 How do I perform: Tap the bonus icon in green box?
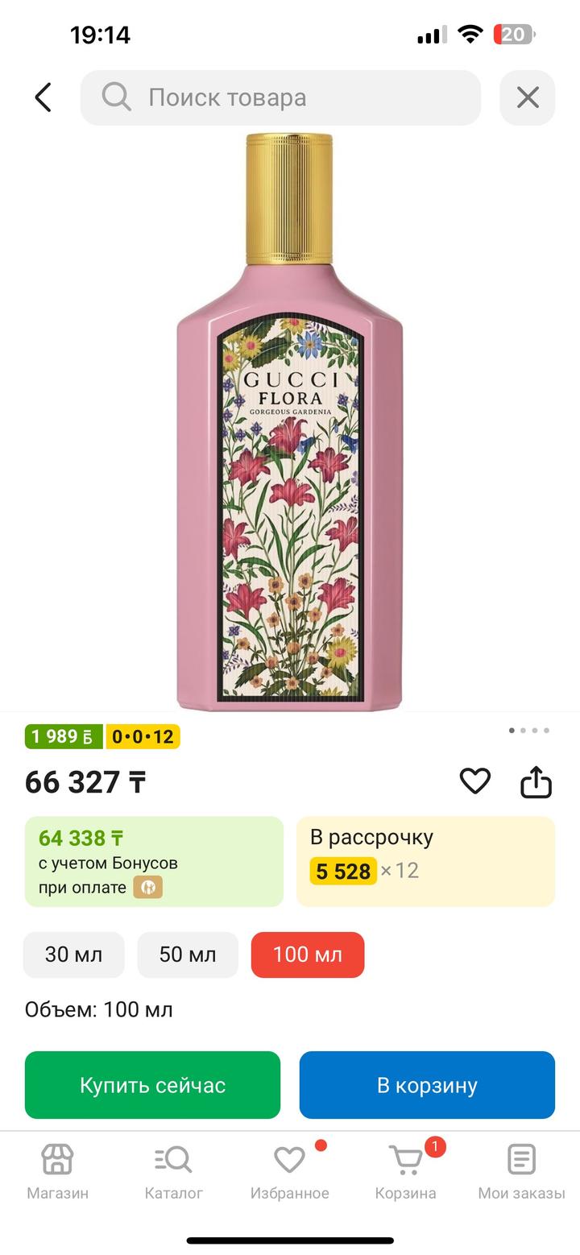pos(147,888)
